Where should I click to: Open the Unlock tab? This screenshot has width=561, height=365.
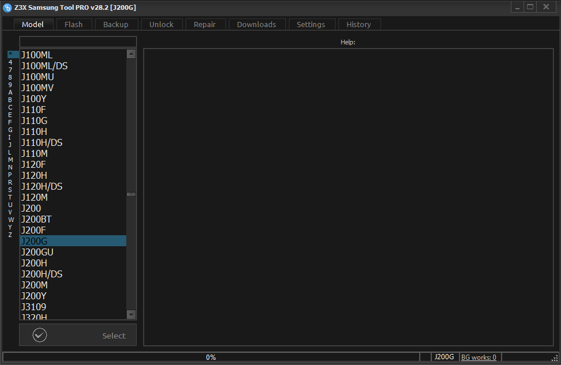pyautogui.click(x=161, y=24)
